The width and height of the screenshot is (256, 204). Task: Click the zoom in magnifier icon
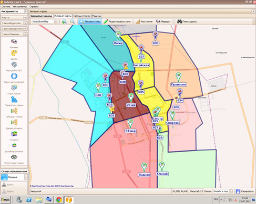(64, 22)
